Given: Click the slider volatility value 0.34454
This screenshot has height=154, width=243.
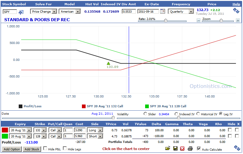Looking at the screenshot, I should 164,114.
